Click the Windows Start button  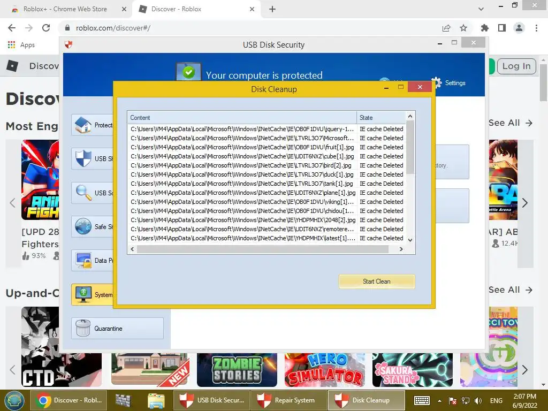(14, 400)
